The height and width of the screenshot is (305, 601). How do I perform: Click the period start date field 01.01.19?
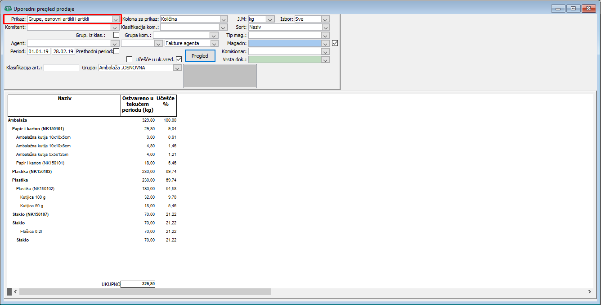click(39, 51)
